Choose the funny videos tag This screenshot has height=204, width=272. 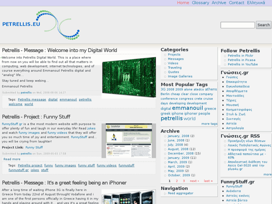[107, 165]
